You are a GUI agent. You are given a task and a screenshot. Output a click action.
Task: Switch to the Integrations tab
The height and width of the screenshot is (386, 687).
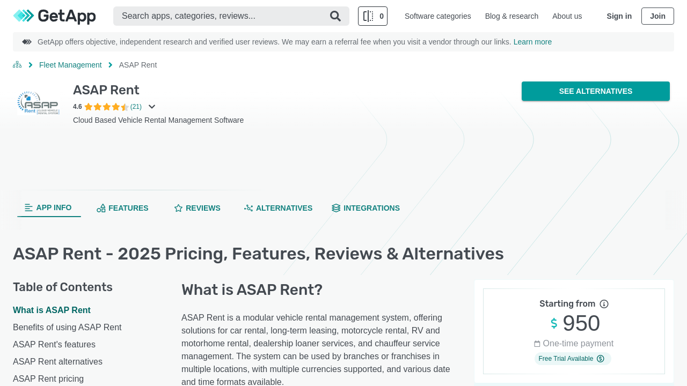366,208
